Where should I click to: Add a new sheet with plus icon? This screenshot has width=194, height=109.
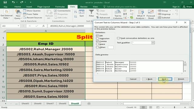coord(89,104)
